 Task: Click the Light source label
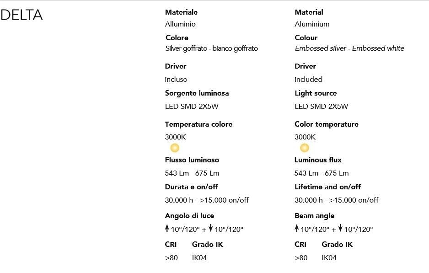pyautogui.click(x=316, y=93)
